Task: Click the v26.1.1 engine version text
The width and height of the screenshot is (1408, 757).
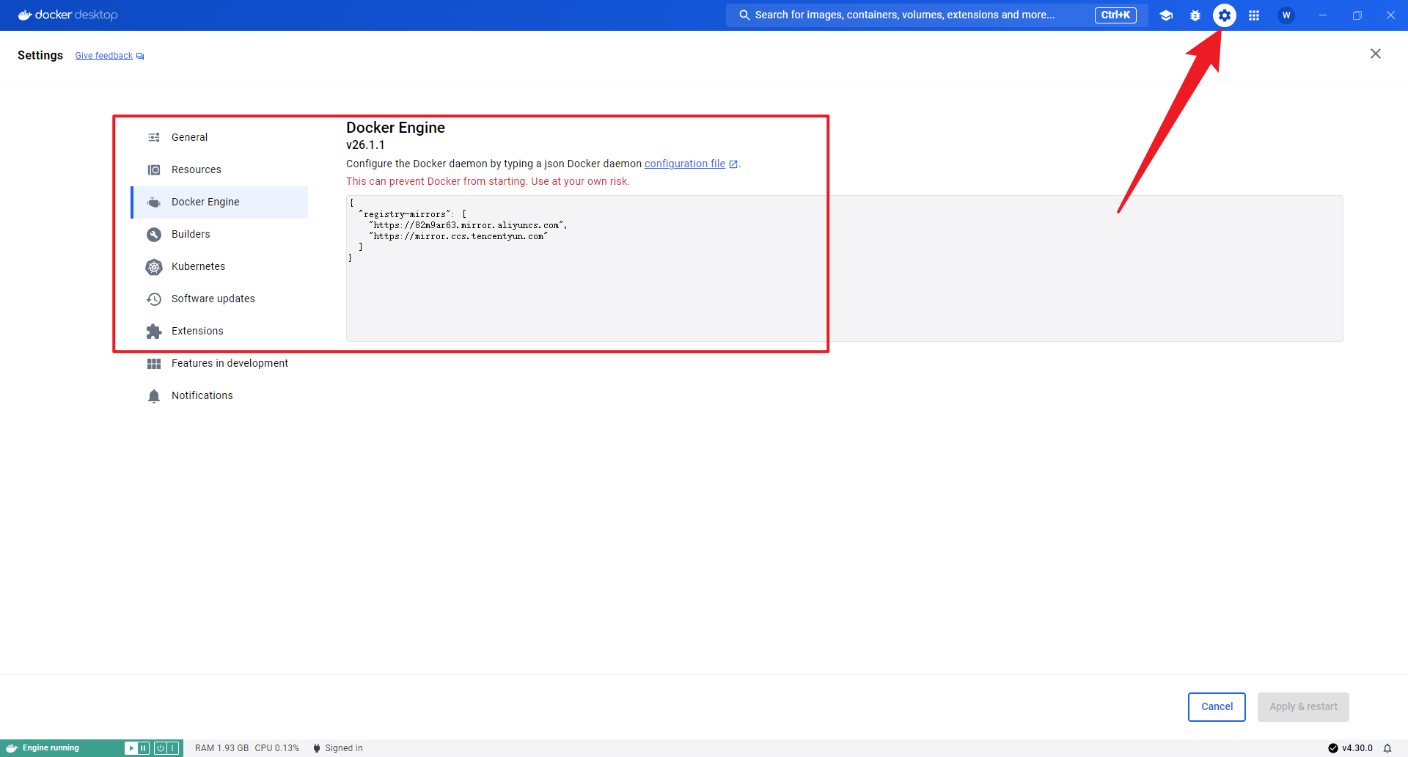Action: point(365,145)
